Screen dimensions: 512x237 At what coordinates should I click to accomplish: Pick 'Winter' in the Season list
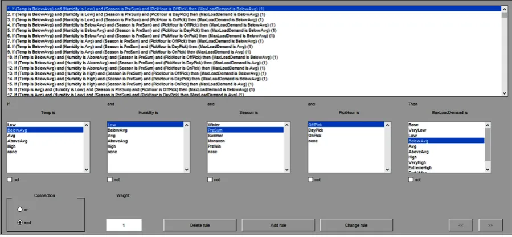point(246,125)
